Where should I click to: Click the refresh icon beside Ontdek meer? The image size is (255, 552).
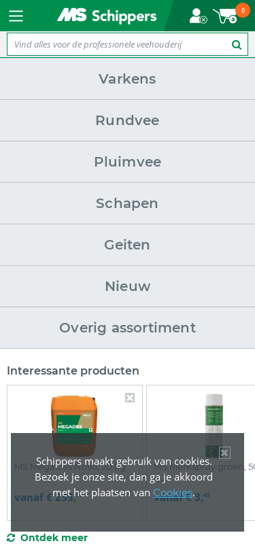click(11, 538)
